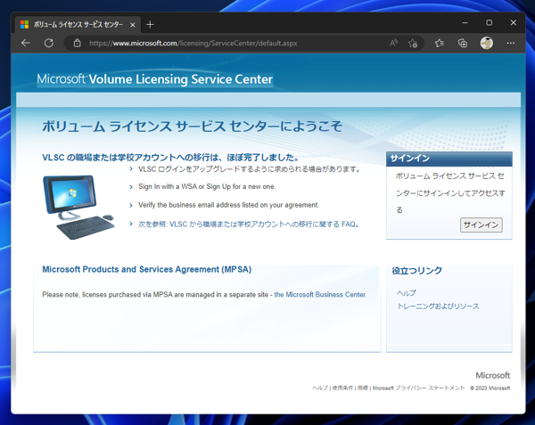Click footer 使用条件 link
The image size is (535, 425).
[x=342, y=388]
